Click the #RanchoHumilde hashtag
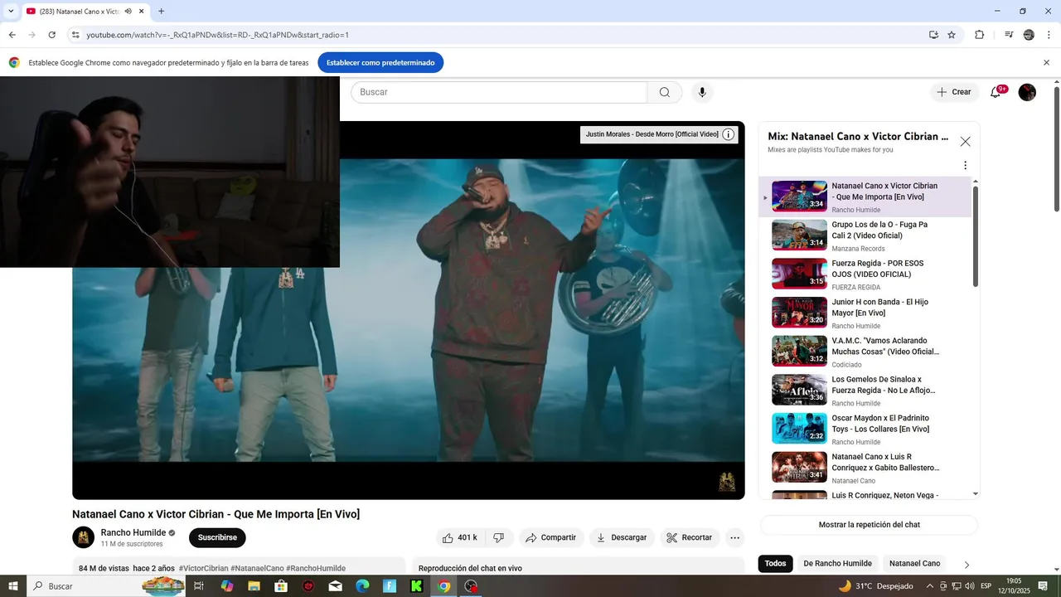 316,568
